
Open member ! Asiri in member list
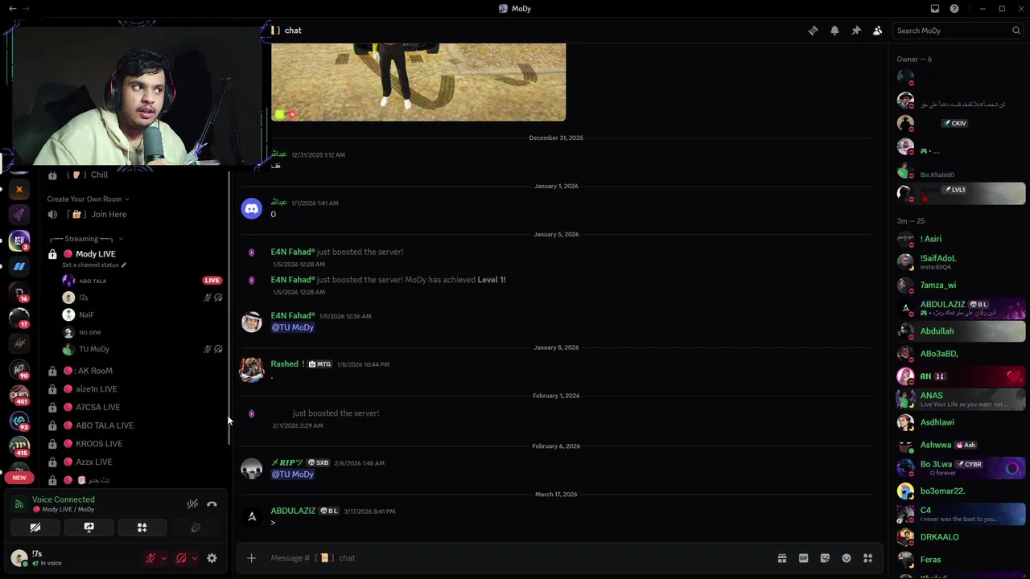[x=961, y=239]
